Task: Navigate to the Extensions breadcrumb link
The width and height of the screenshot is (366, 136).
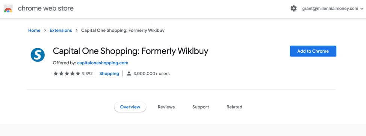Action: point(61,30)
